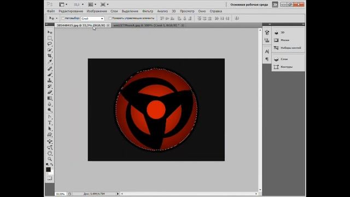
Task: Open the Paragraph panel icon
Action: (267, 59)
